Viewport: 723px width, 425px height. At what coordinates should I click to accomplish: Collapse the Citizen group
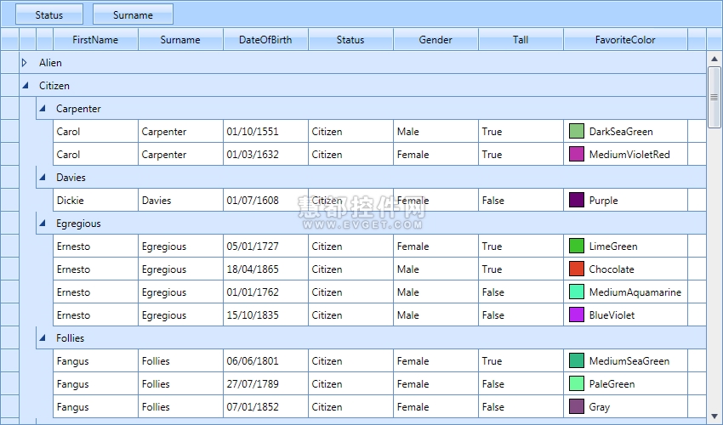(26, 85)
